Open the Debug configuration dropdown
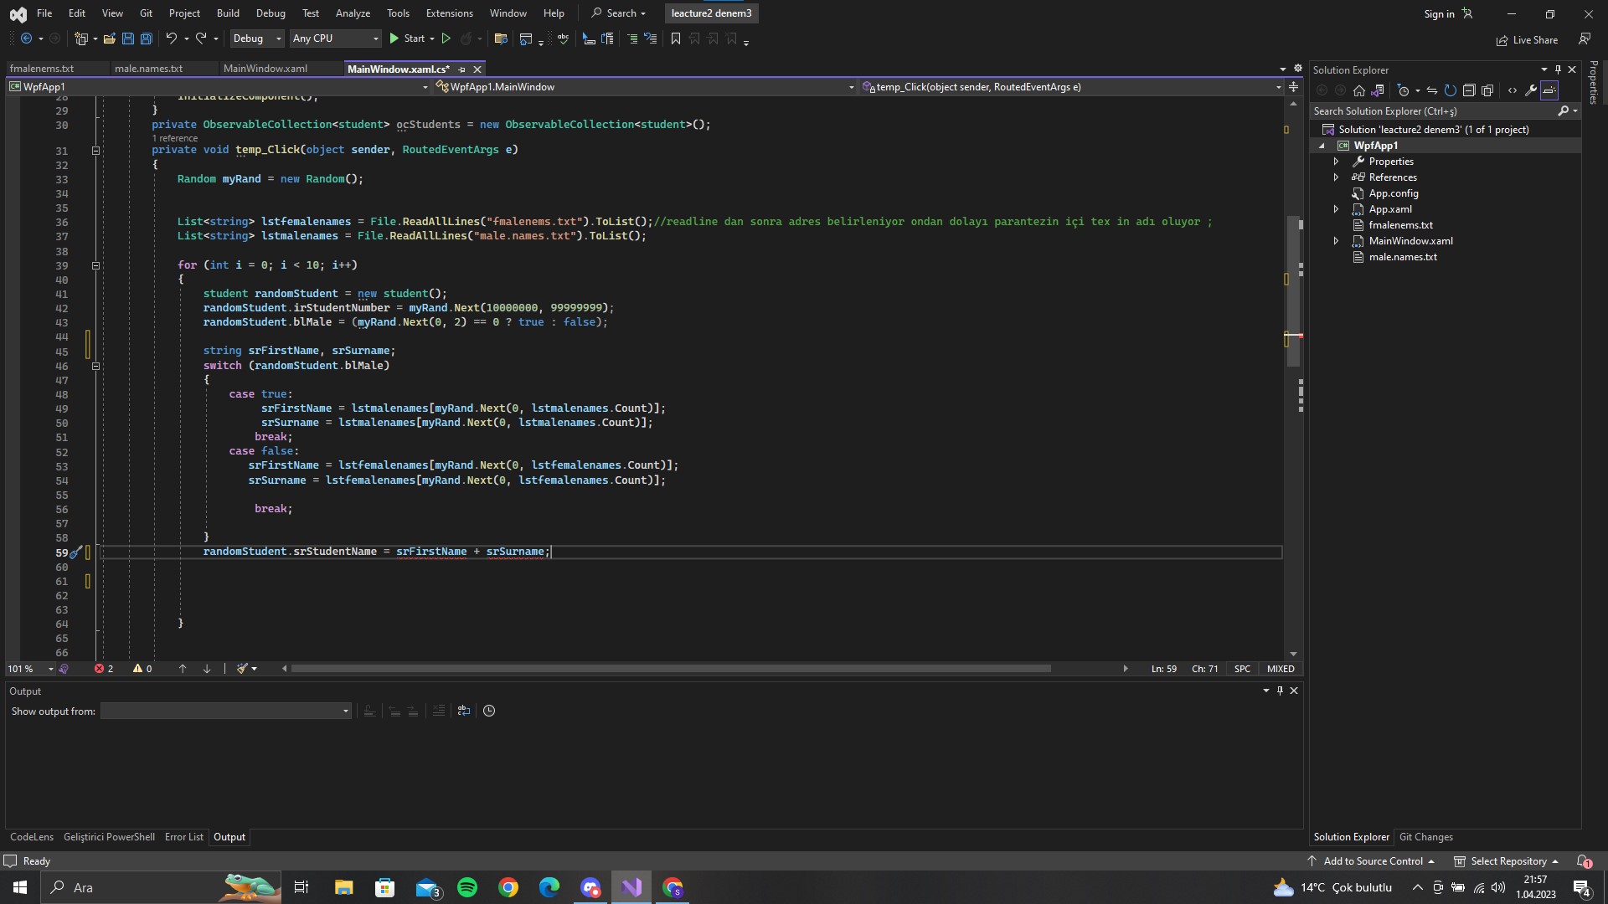The image size is (1608, 904). pos(257,39)
